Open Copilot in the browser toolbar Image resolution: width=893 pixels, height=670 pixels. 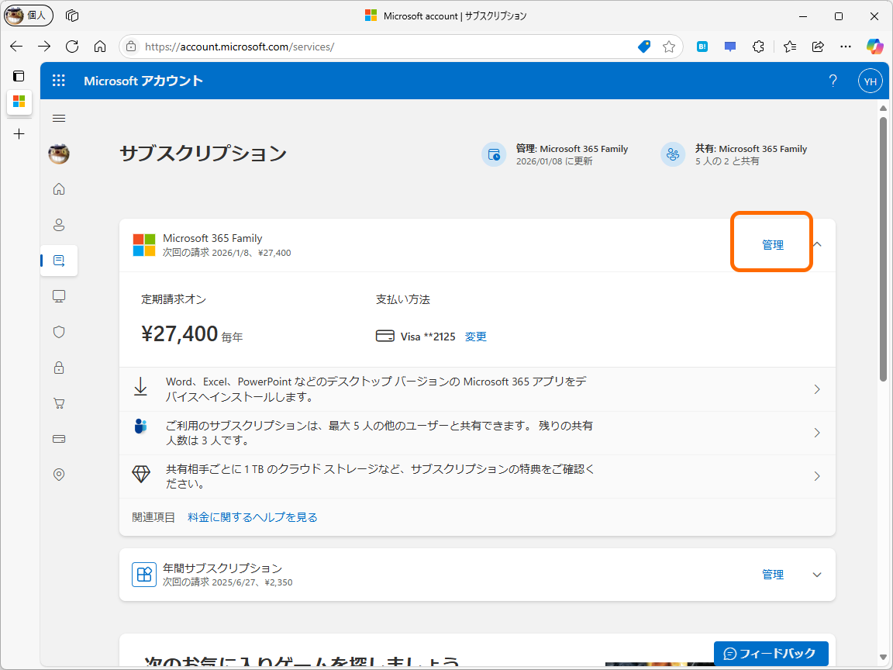[x=874, y=46]
